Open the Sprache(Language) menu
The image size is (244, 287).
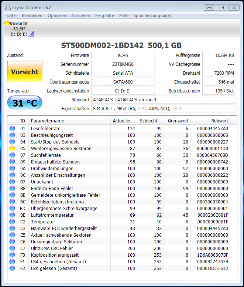(152, 16)
